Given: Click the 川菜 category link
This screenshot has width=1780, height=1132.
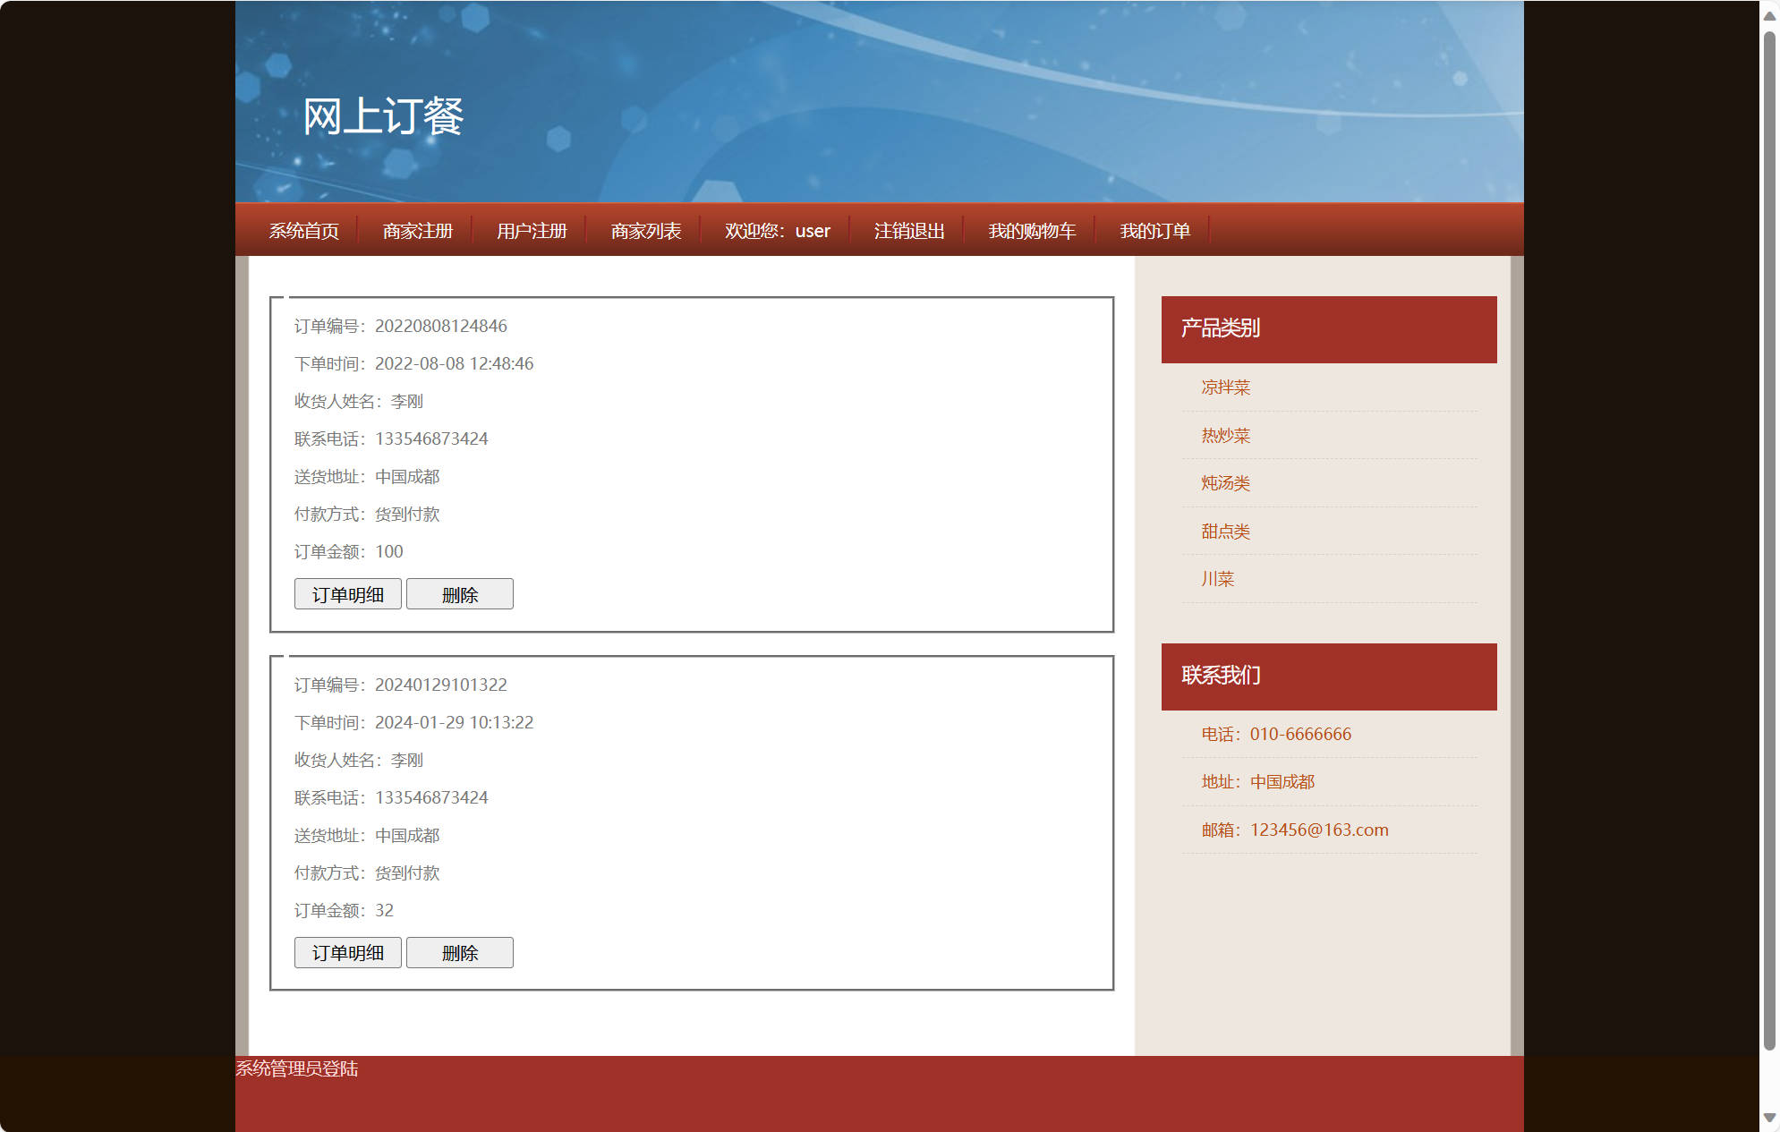Looking at the screenshot, I should 1217,579.
